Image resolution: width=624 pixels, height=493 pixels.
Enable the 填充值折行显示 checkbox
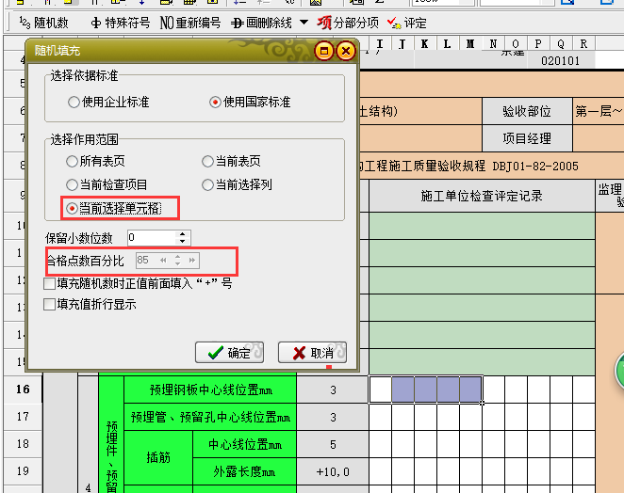(51, 304)
